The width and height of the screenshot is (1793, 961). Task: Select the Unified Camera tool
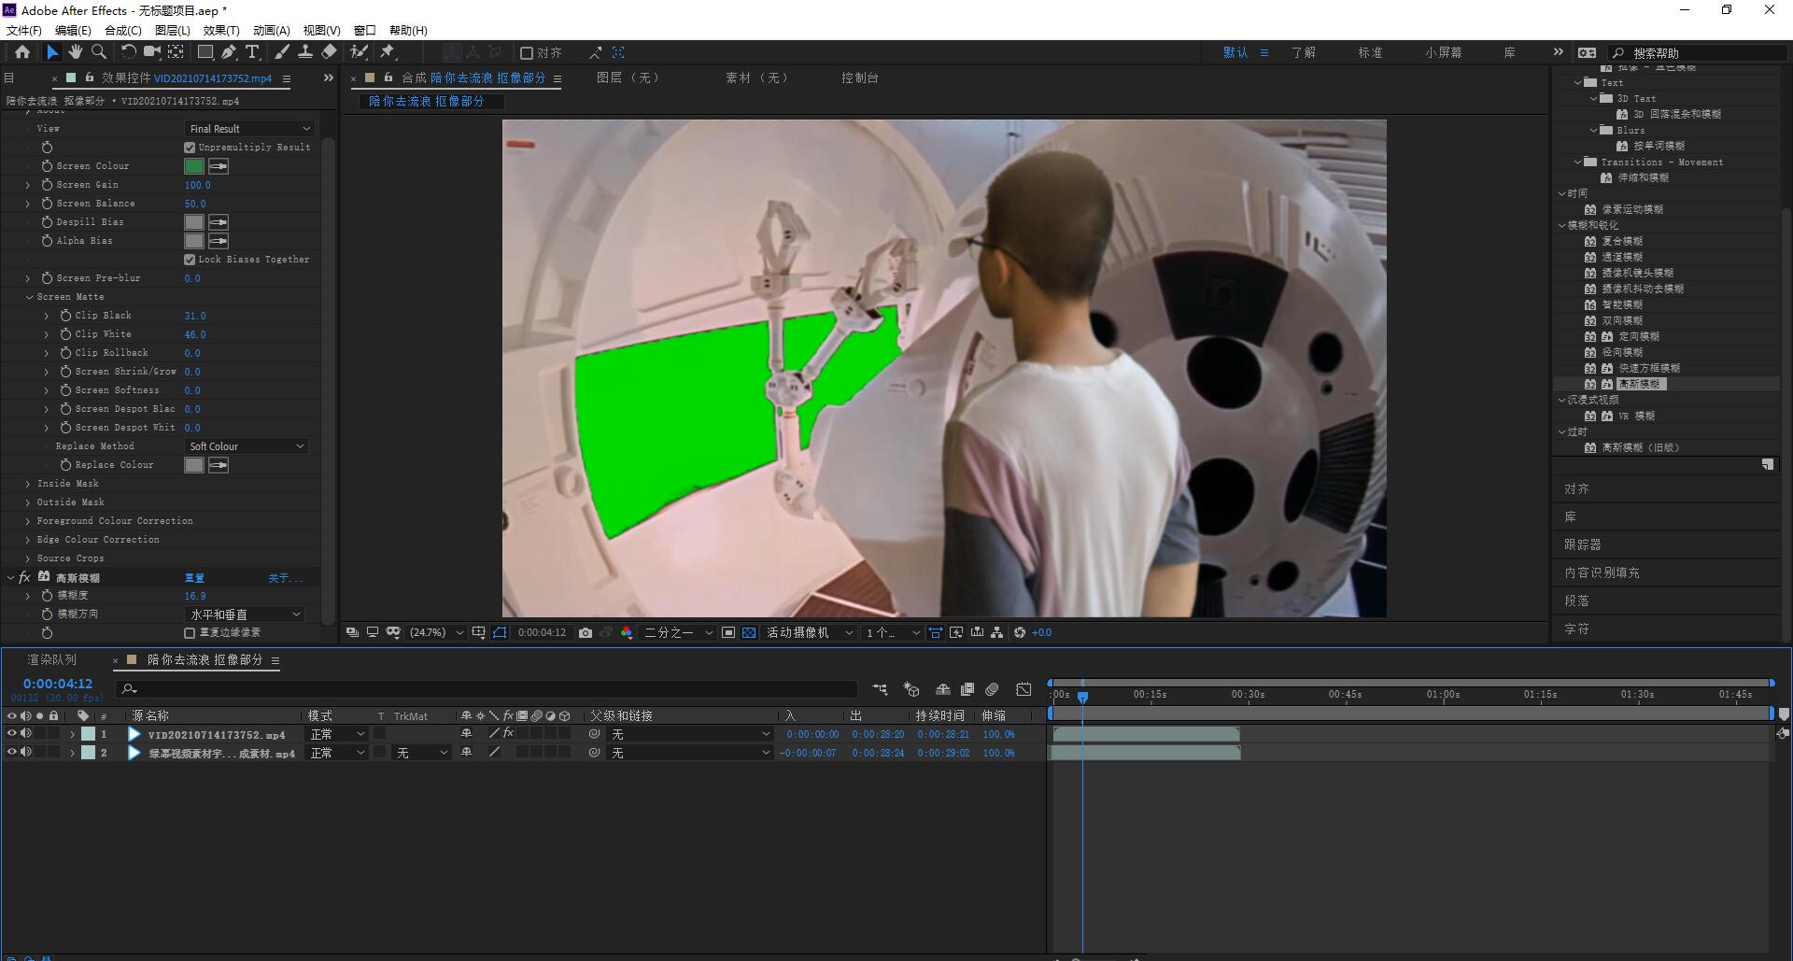coord(151,52)
